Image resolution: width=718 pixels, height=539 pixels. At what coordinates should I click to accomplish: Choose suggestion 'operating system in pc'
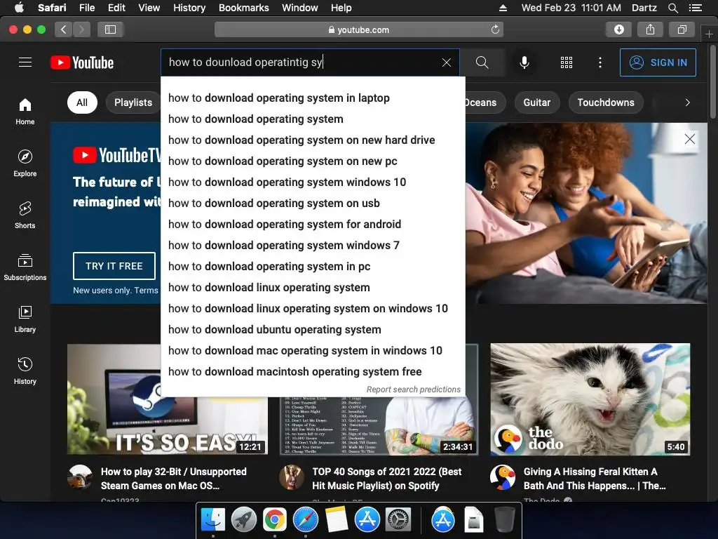pos(313,267)
